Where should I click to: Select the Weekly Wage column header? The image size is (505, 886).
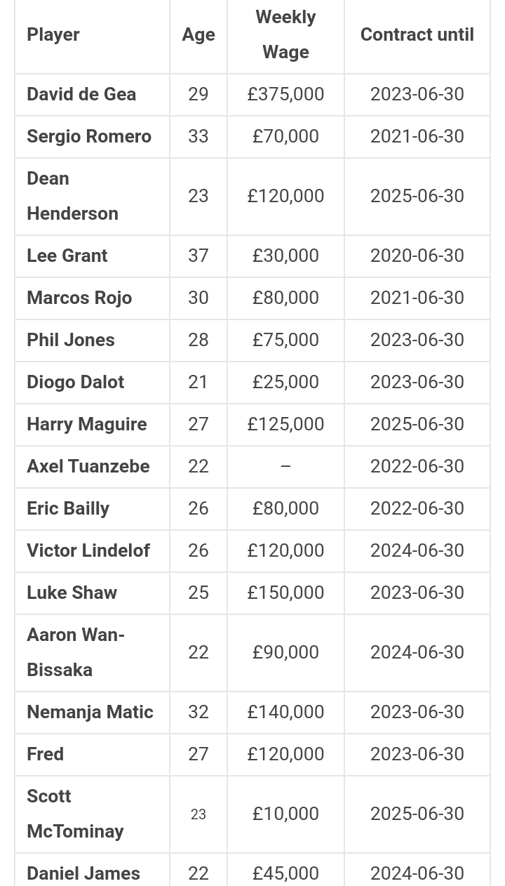(x=285, y=34)
